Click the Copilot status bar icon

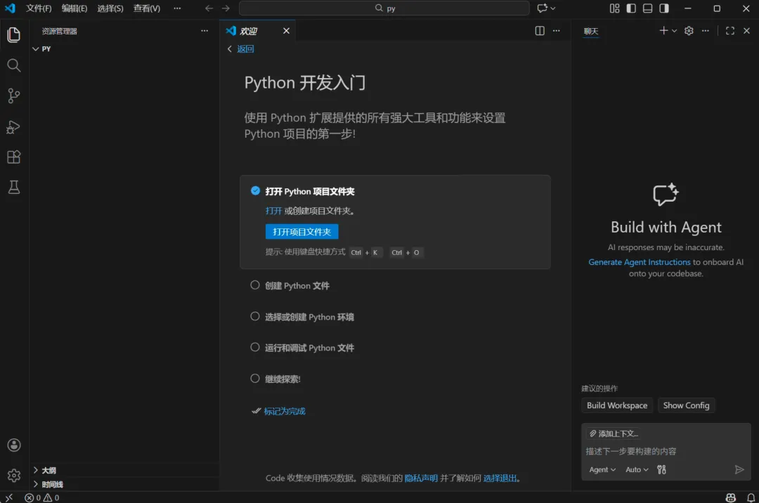click(730, 497)
